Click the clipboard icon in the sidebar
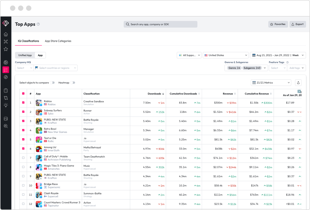 click(6, 90)
